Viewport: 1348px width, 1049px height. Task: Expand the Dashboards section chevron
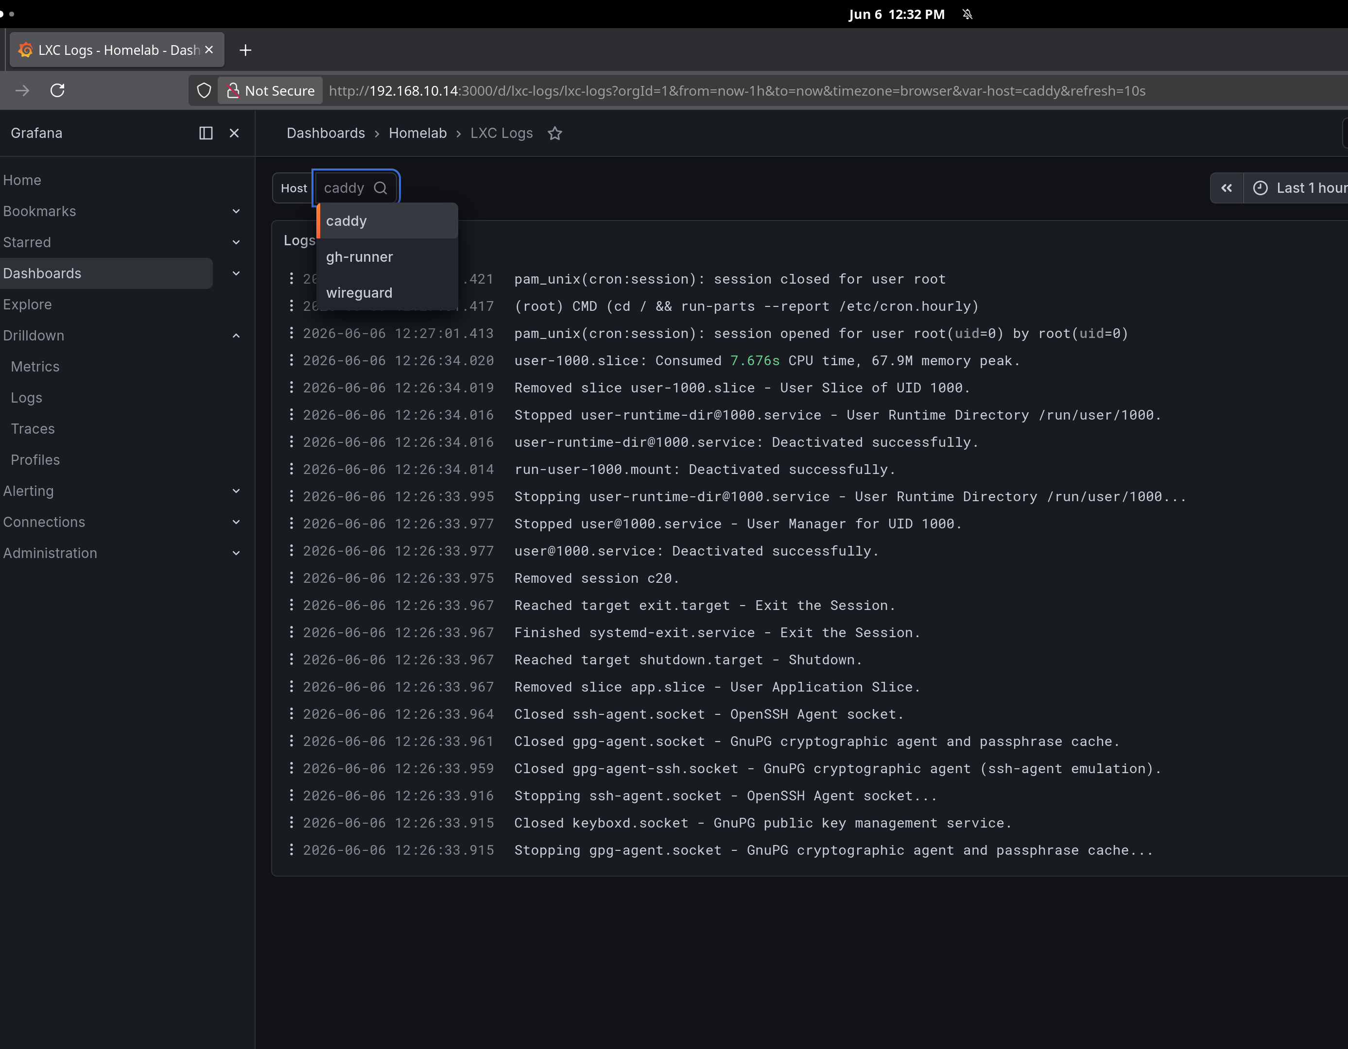[236, 273]
